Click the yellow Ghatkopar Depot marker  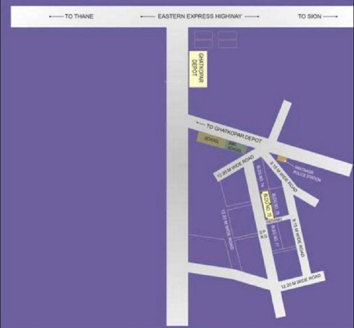tap(198, 69)
